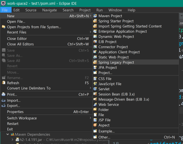Click the Message-Driven Bean icon
183x144 pixels.
pyautogui.click(x=95, y=99)
